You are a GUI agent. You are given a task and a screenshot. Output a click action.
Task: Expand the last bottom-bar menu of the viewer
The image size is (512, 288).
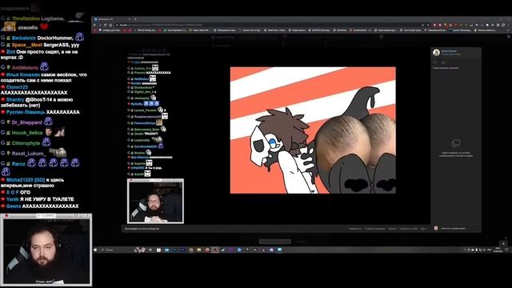tap(423, 229)
